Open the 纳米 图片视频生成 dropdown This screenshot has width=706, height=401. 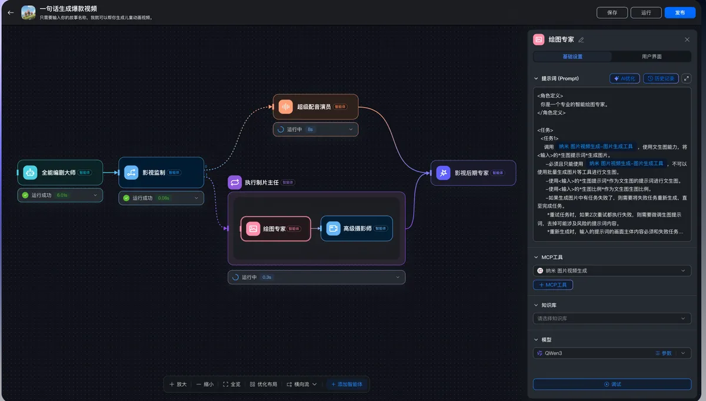[612, 271]
